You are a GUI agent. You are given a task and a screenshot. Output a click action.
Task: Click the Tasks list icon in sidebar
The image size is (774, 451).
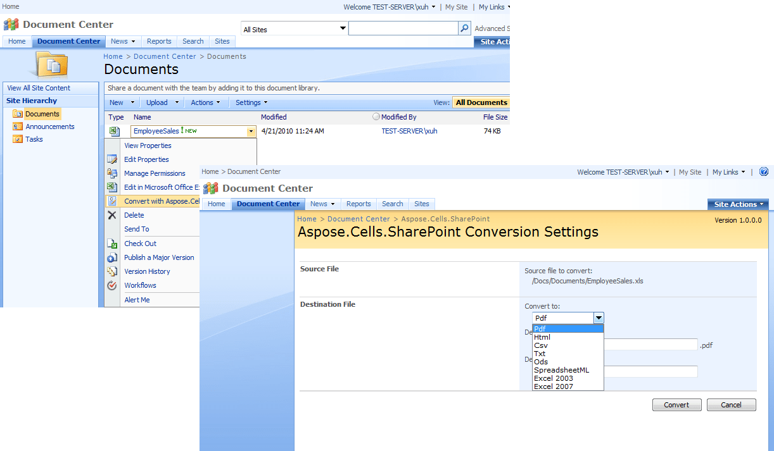(x=18, y=139)
